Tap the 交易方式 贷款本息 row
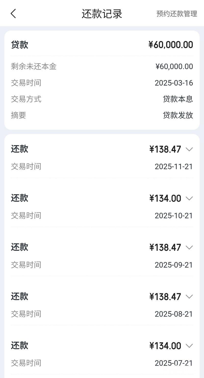Image resolution: width=204 pixels, height=378 pixels. point(102,99)
